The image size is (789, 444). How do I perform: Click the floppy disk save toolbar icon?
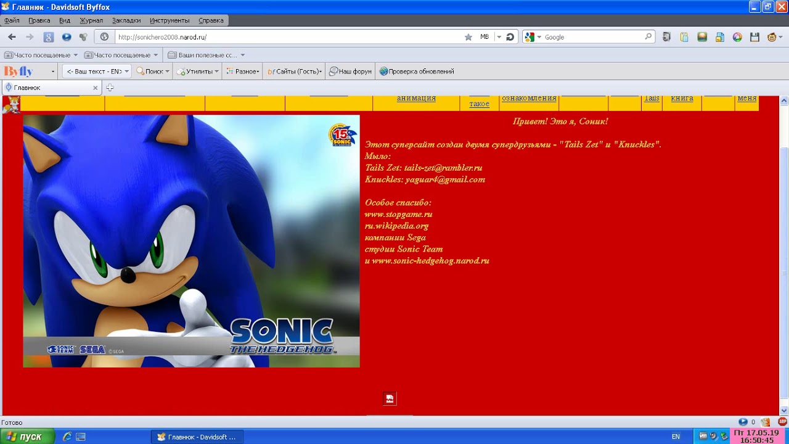pyautogui.click(x=754, y=37)
